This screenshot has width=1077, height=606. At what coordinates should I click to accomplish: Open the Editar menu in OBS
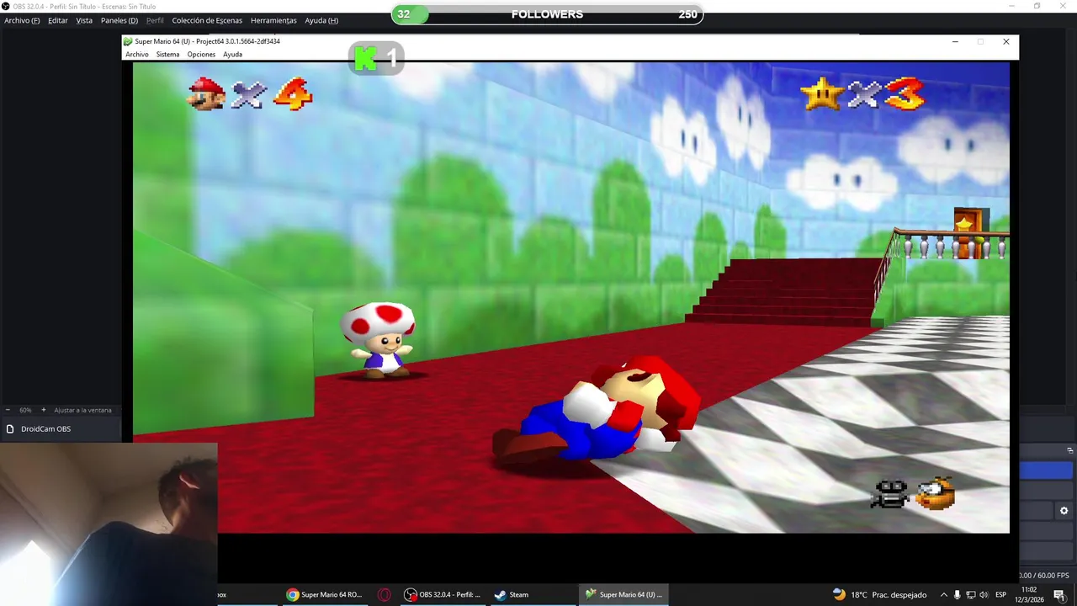[58, 20]
